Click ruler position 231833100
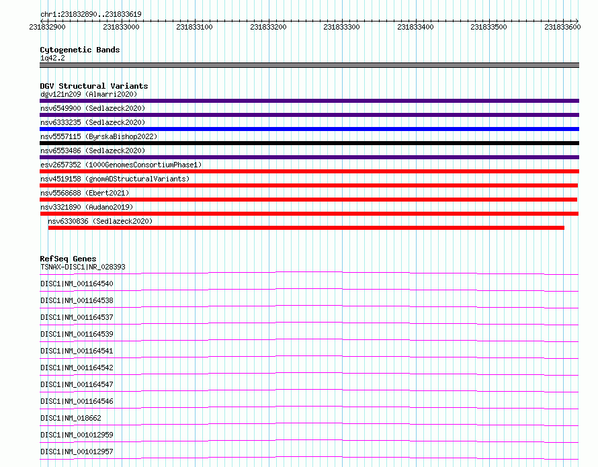The width and height of the screenshot is (598, 467). (194, 27)
